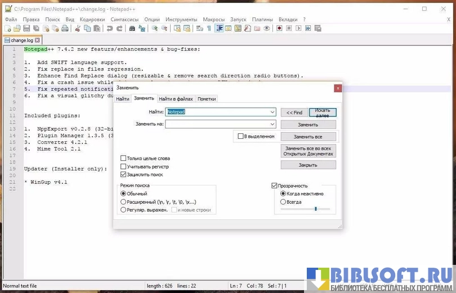The image size is (456, 293).
Task: Click the transparency slider handle
Action: point(315,209)
